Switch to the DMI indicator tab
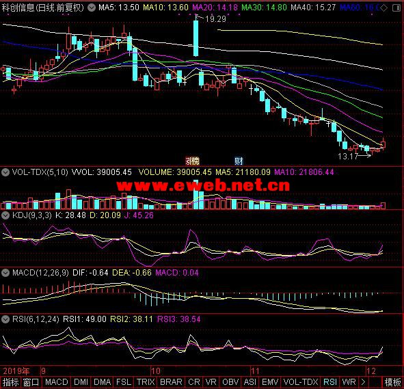 tap(81, 381)
